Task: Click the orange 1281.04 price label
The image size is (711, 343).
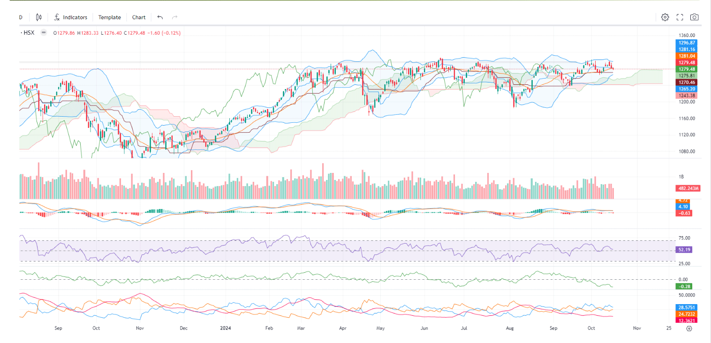Action: tap(686, 56)
